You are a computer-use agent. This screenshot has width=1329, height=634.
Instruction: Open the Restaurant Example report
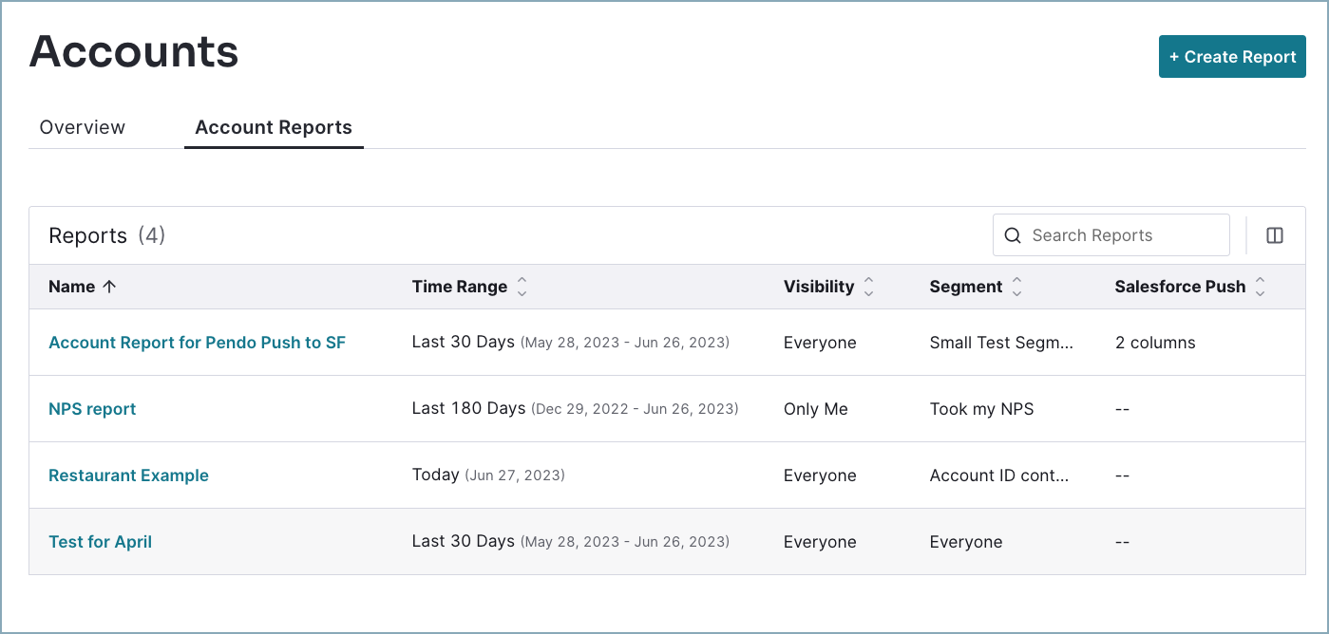[128, 475]
